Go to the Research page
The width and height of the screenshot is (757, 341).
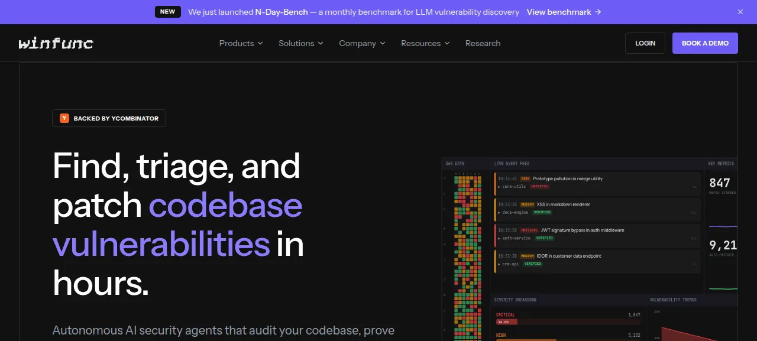pos(483,43)
